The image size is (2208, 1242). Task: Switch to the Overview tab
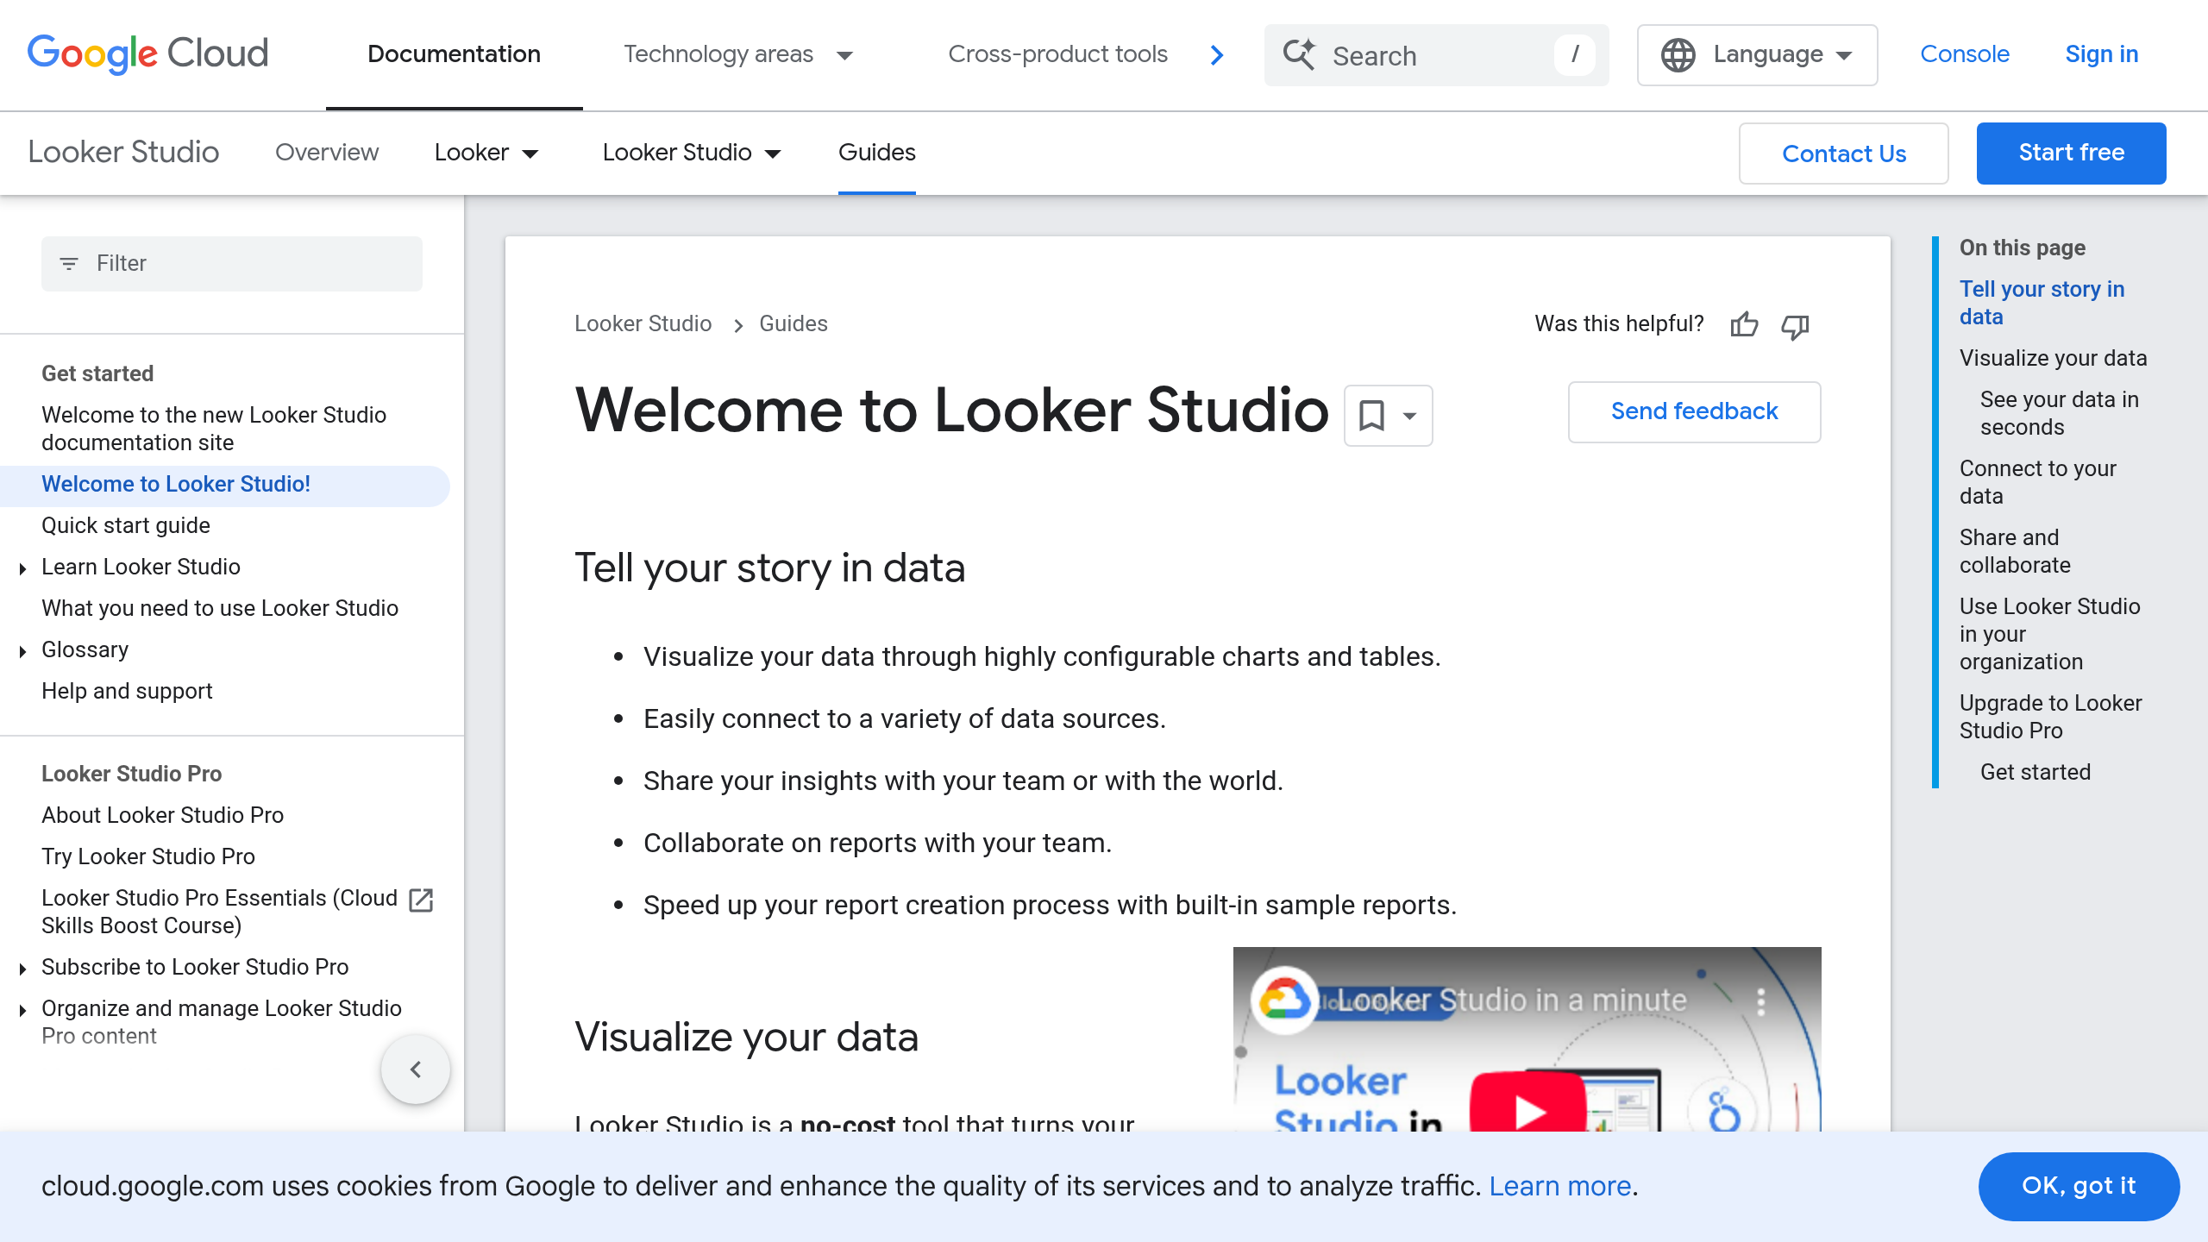(x=326, y=153)
